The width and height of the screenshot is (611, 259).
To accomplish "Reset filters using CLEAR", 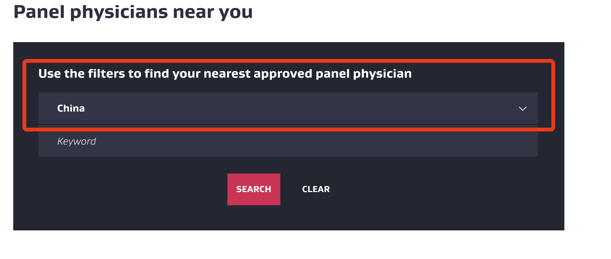I will click(316, 189).
